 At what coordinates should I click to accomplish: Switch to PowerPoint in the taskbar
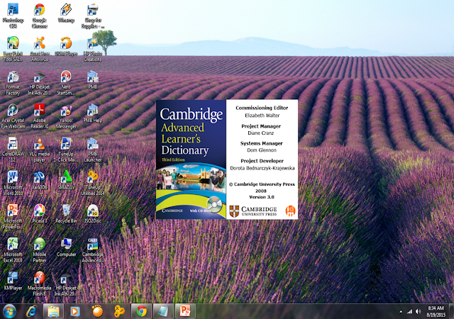(185, 311)
